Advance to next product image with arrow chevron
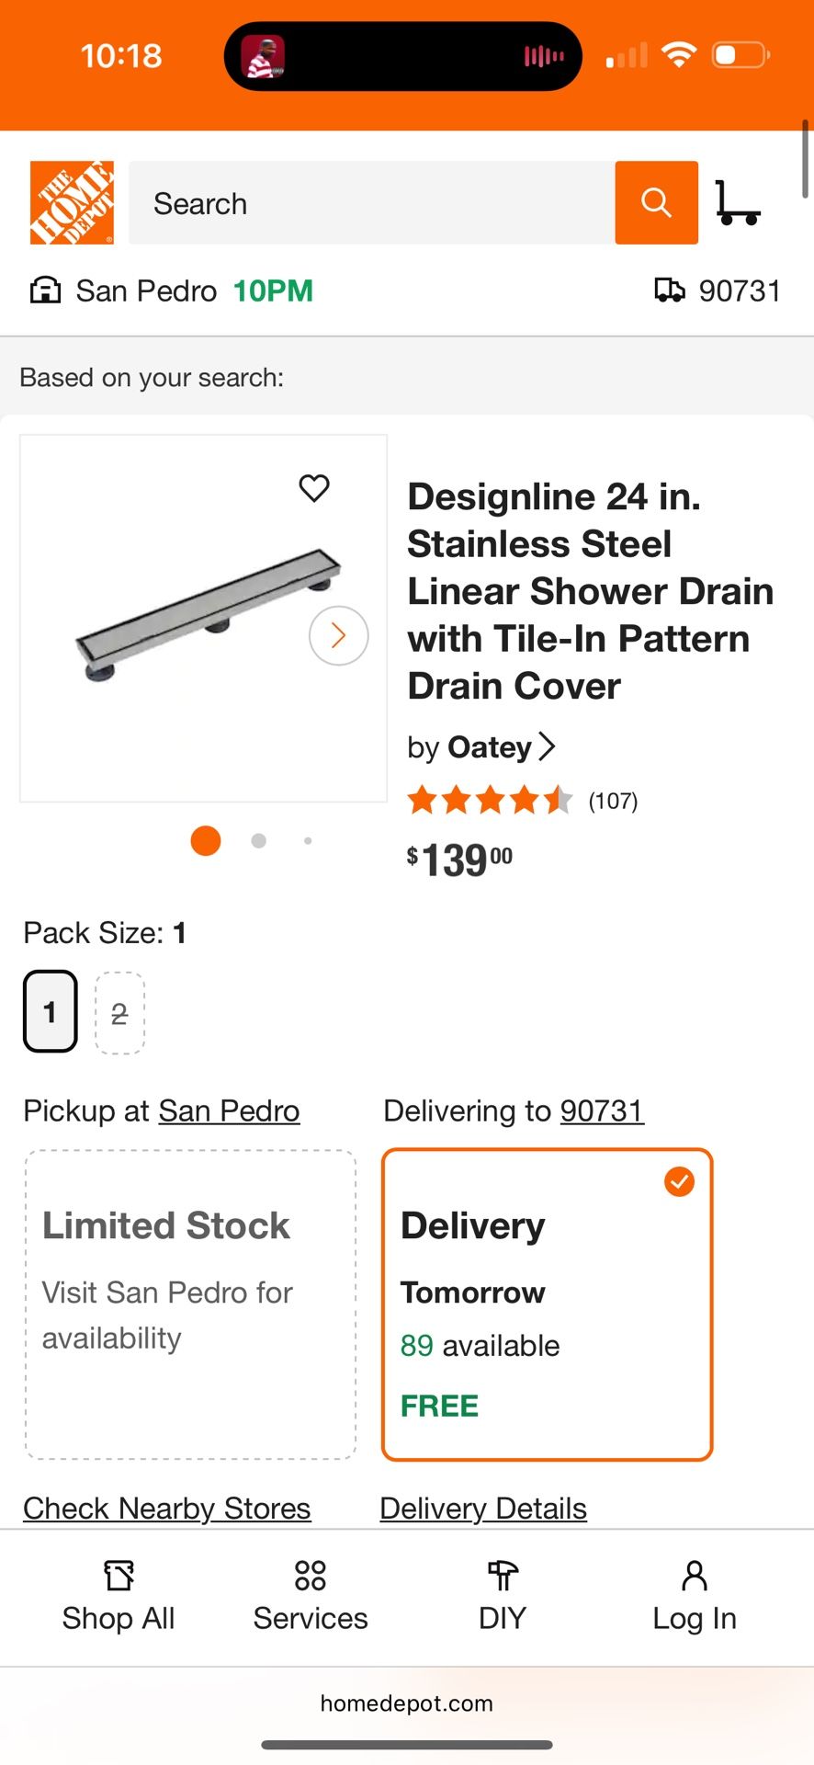 [338, 635]
